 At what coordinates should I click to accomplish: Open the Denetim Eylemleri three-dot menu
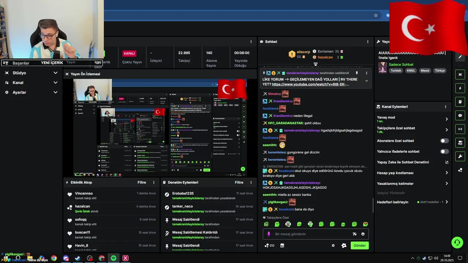(251, 182)
